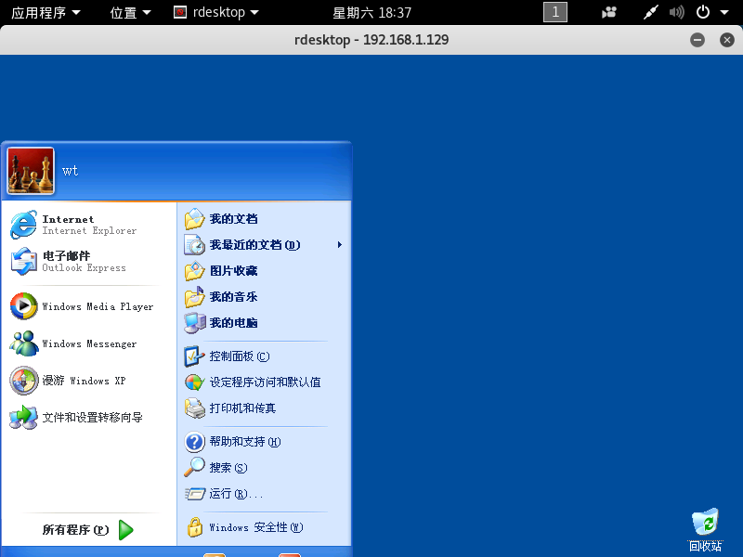This screenshot has height=557, width=743.
Task: Click workspace indicator 1
Action: click(555, 12)
